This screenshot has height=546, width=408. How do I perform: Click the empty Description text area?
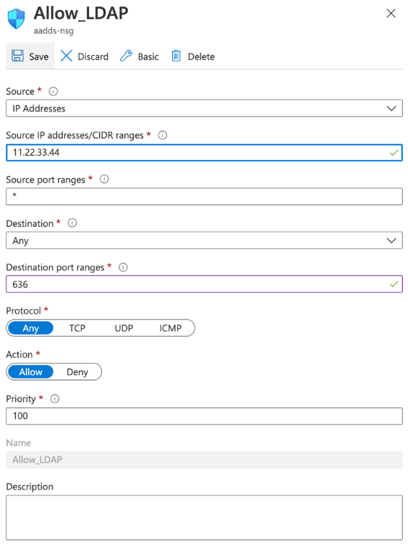204,518
